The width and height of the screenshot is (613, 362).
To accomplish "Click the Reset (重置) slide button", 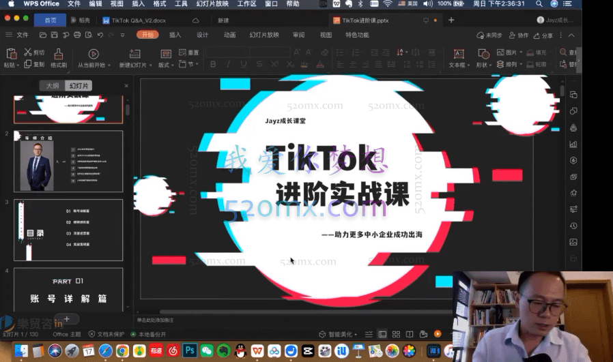I will (189, 52).
